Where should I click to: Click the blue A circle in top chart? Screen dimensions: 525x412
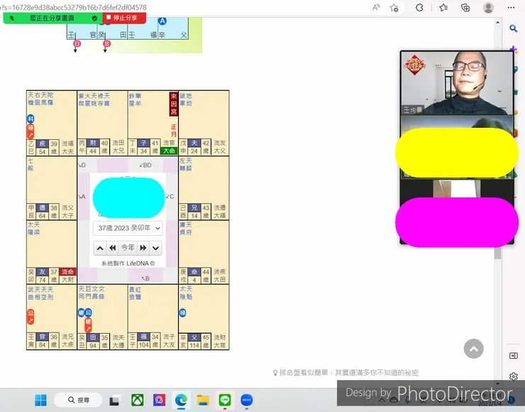coord(162,21)
